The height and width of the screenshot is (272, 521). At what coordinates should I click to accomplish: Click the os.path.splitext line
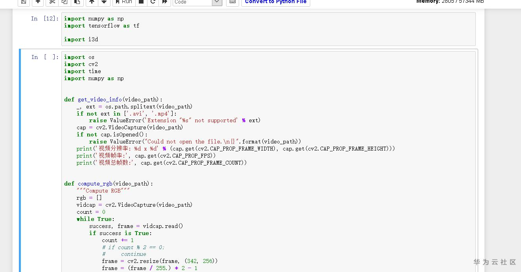pyautogui.click(x=134, y=107)
